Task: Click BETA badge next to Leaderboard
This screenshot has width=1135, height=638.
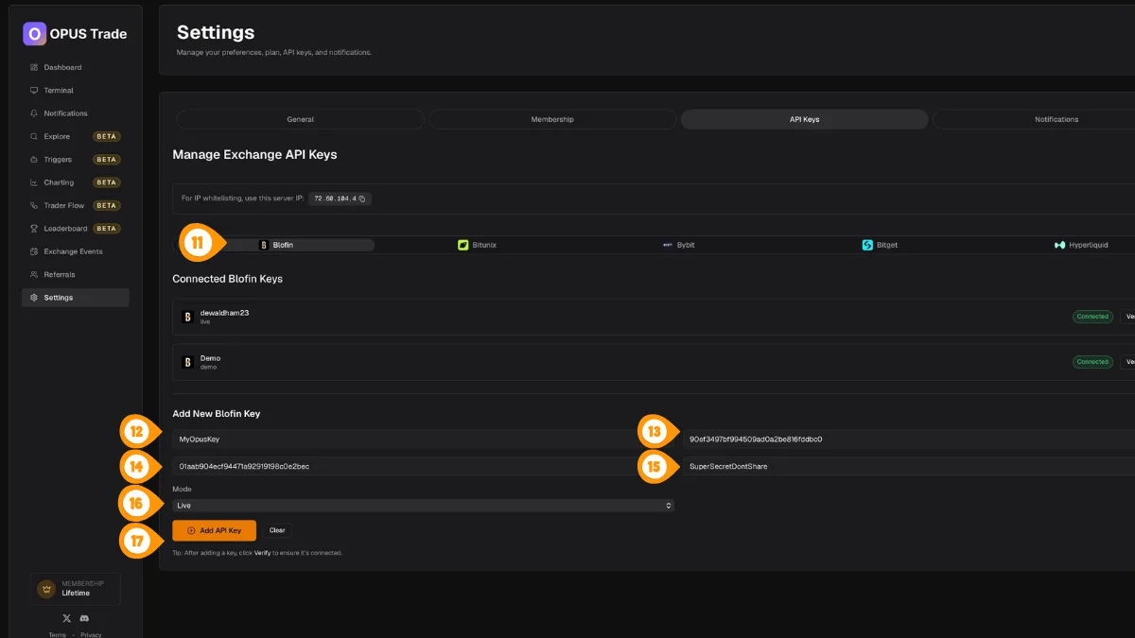Action: pos(106,229)
